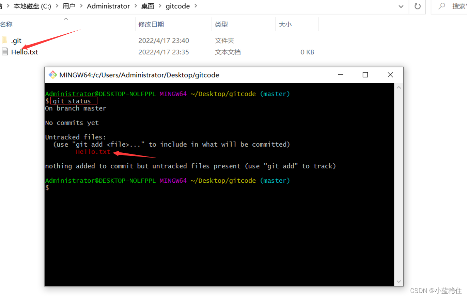Jump to Administrator breadcrumb folder
The width and height of the screenshot is (467, 297).
[108, 6]
